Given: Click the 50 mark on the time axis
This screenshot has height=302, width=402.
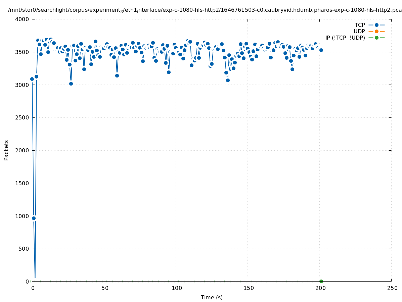Looking at the screenshot, I should tap(104, 288).
